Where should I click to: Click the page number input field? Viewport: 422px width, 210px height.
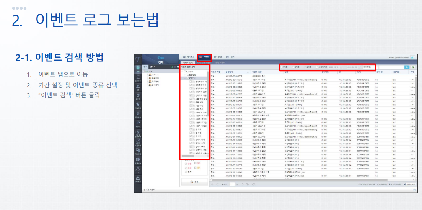(x=231, y=184)
